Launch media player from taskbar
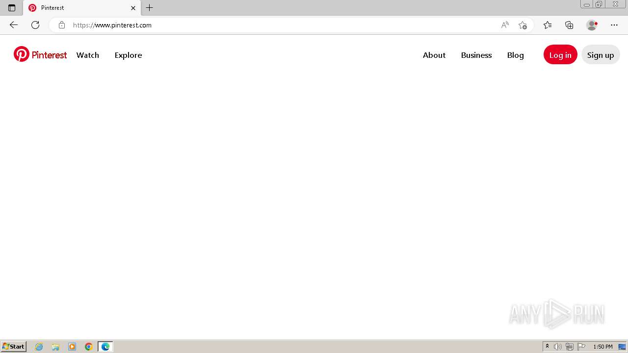628x353 pixels. [72, 347]
